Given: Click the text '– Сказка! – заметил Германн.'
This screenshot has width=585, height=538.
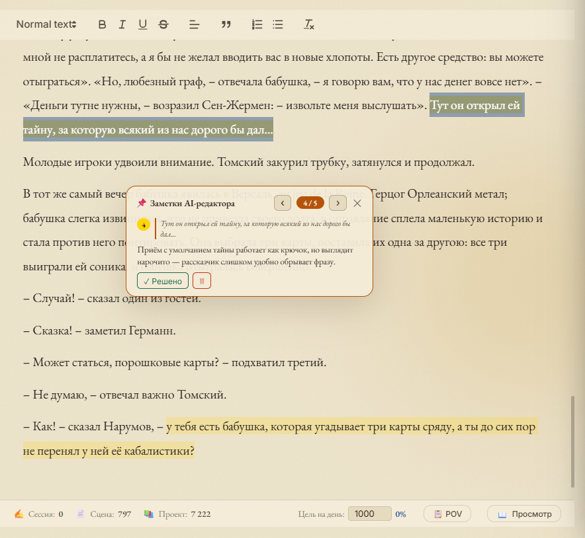Looking at the screenshot, I should tap(99, 330).
